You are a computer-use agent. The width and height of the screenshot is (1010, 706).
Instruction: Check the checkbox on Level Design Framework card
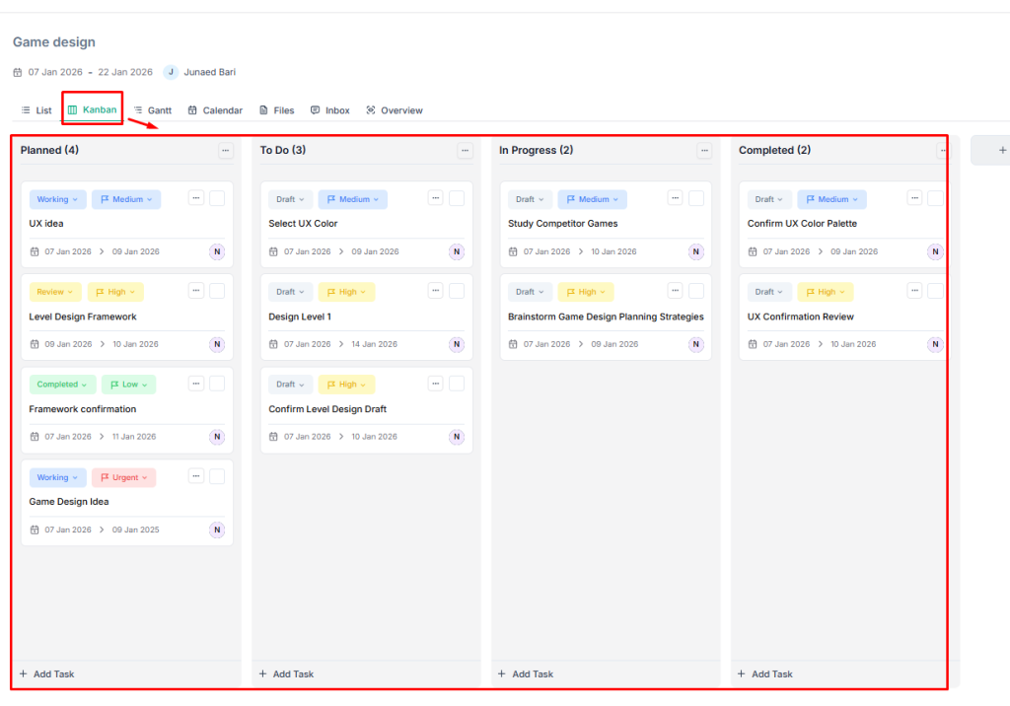click(217, 291)
